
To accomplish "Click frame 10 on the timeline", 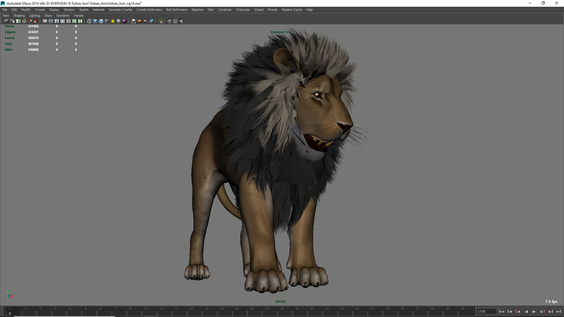I will 162,312.
